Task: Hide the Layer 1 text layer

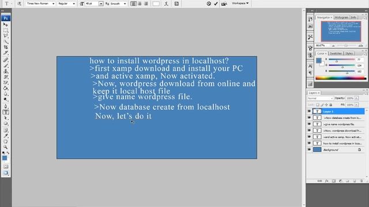Action: click(x=309, y=111)
